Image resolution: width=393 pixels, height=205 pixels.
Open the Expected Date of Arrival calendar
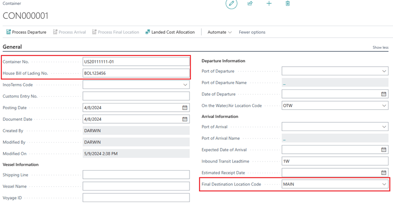384,150
